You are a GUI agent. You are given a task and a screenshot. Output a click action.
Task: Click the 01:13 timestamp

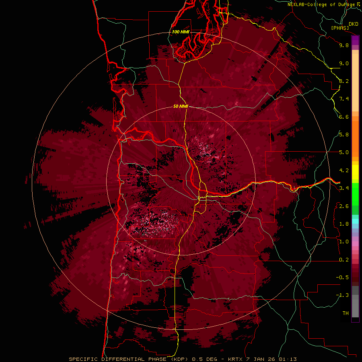pyautogui.click(x=288, y=359)
